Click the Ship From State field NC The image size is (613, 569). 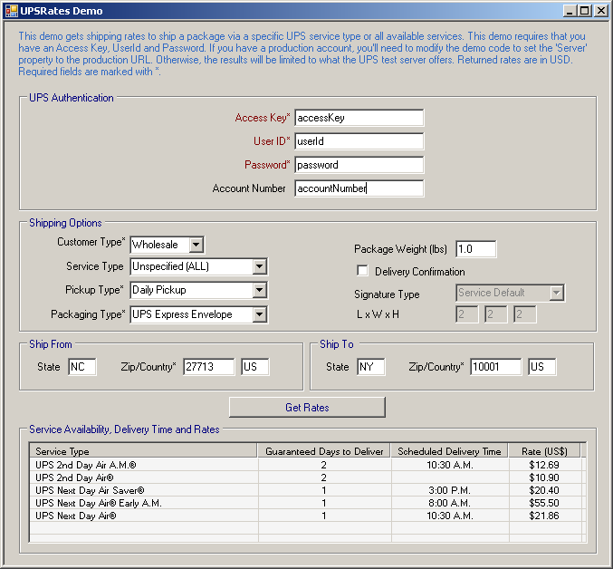82,367
